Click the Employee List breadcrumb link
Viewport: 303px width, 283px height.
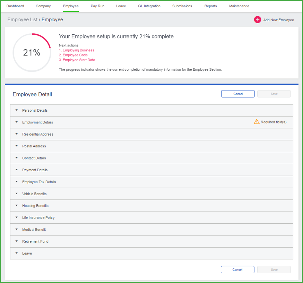point(22,20)
